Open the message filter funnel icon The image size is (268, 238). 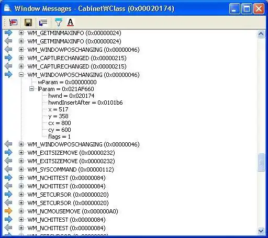pos(59,22)
